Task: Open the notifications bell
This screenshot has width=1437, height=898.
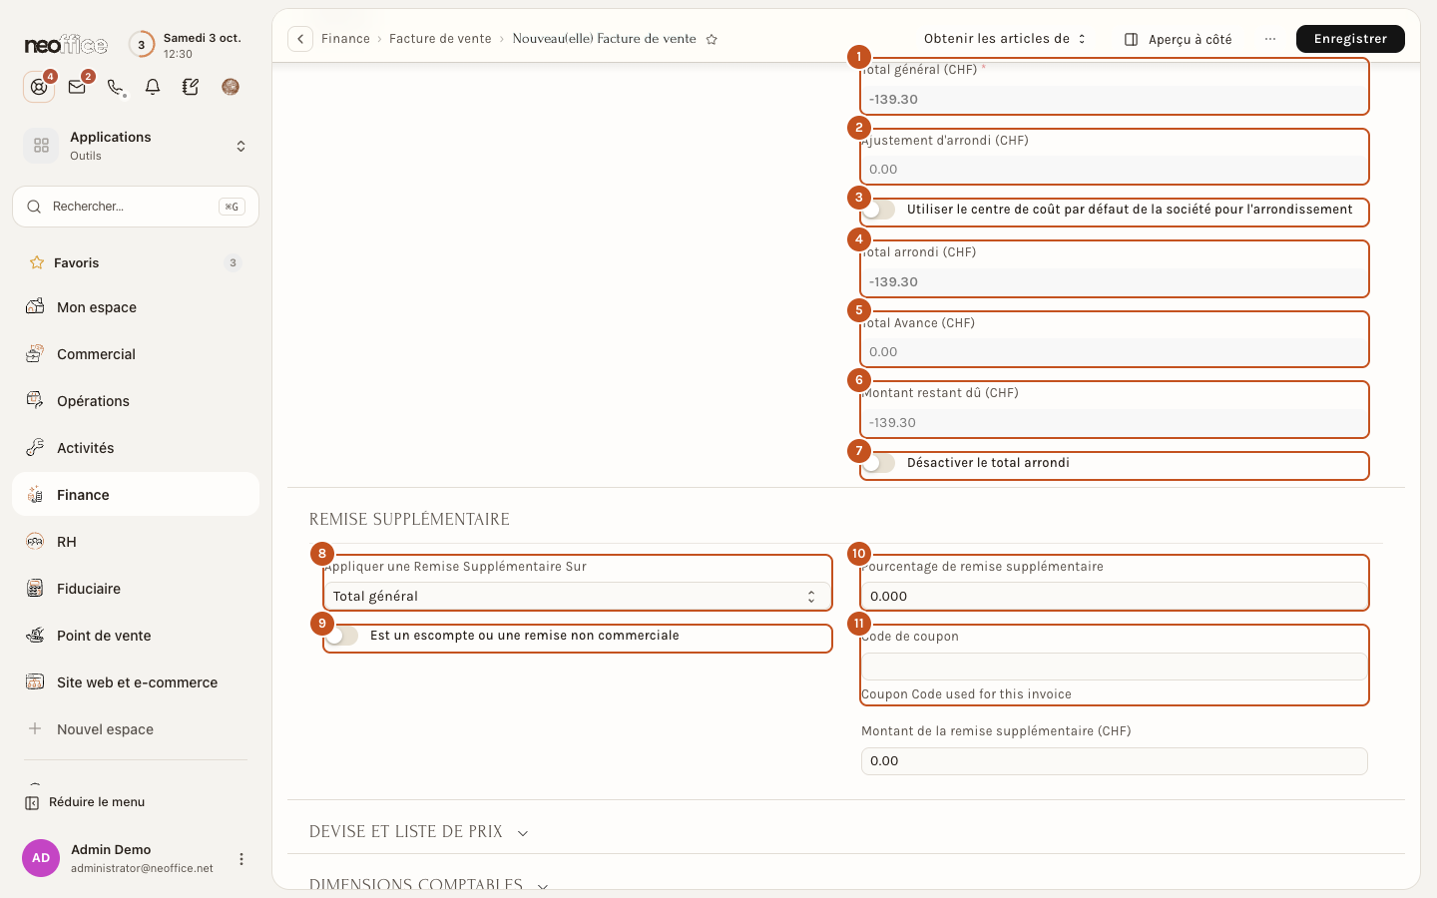Action: coord(153,87)
